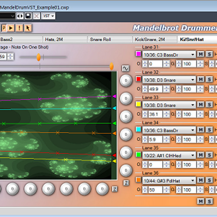Click the Lane 36 offset field showing 50

(155, 190)
